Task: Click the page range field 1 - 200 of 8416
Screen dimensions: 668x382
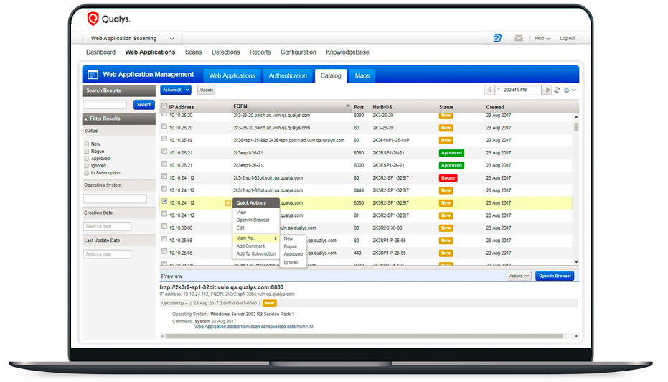Action: point(518,90)
